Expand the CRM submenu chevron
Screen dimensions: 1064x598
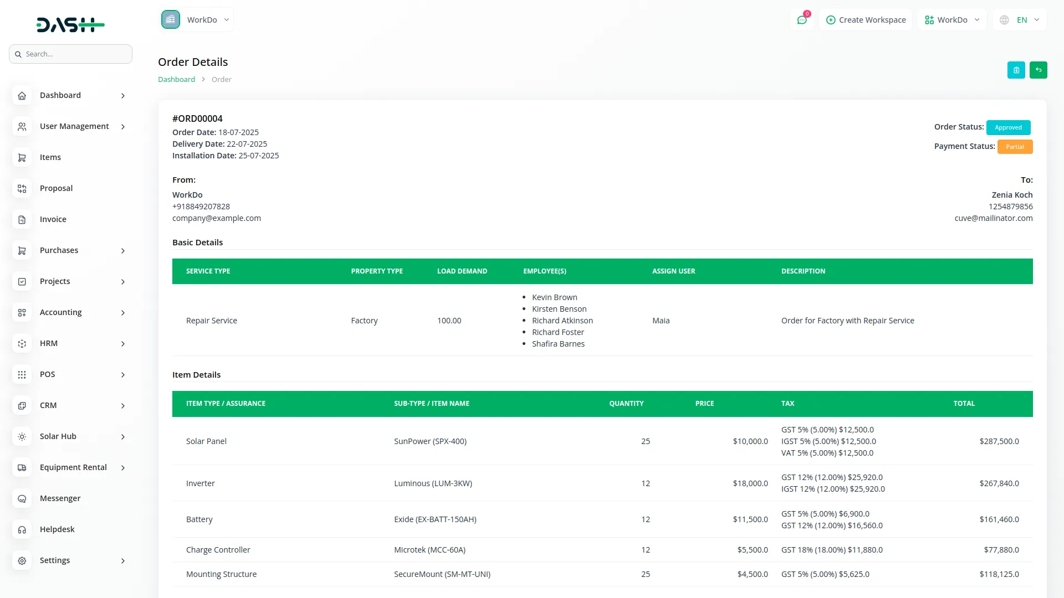coord(123,406)
